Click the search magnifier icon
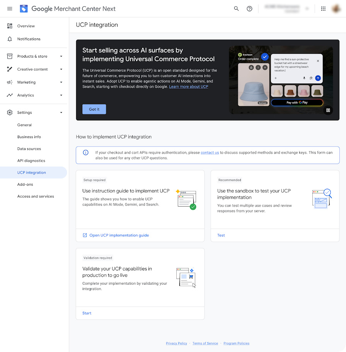 pyautogui.click(x=236, y=9)
